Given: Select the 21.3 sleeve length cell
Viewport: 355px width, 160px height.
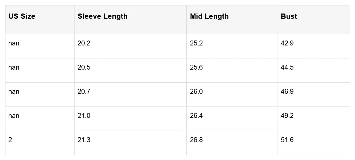Looking at the screenshot, I should pos(84,140).
